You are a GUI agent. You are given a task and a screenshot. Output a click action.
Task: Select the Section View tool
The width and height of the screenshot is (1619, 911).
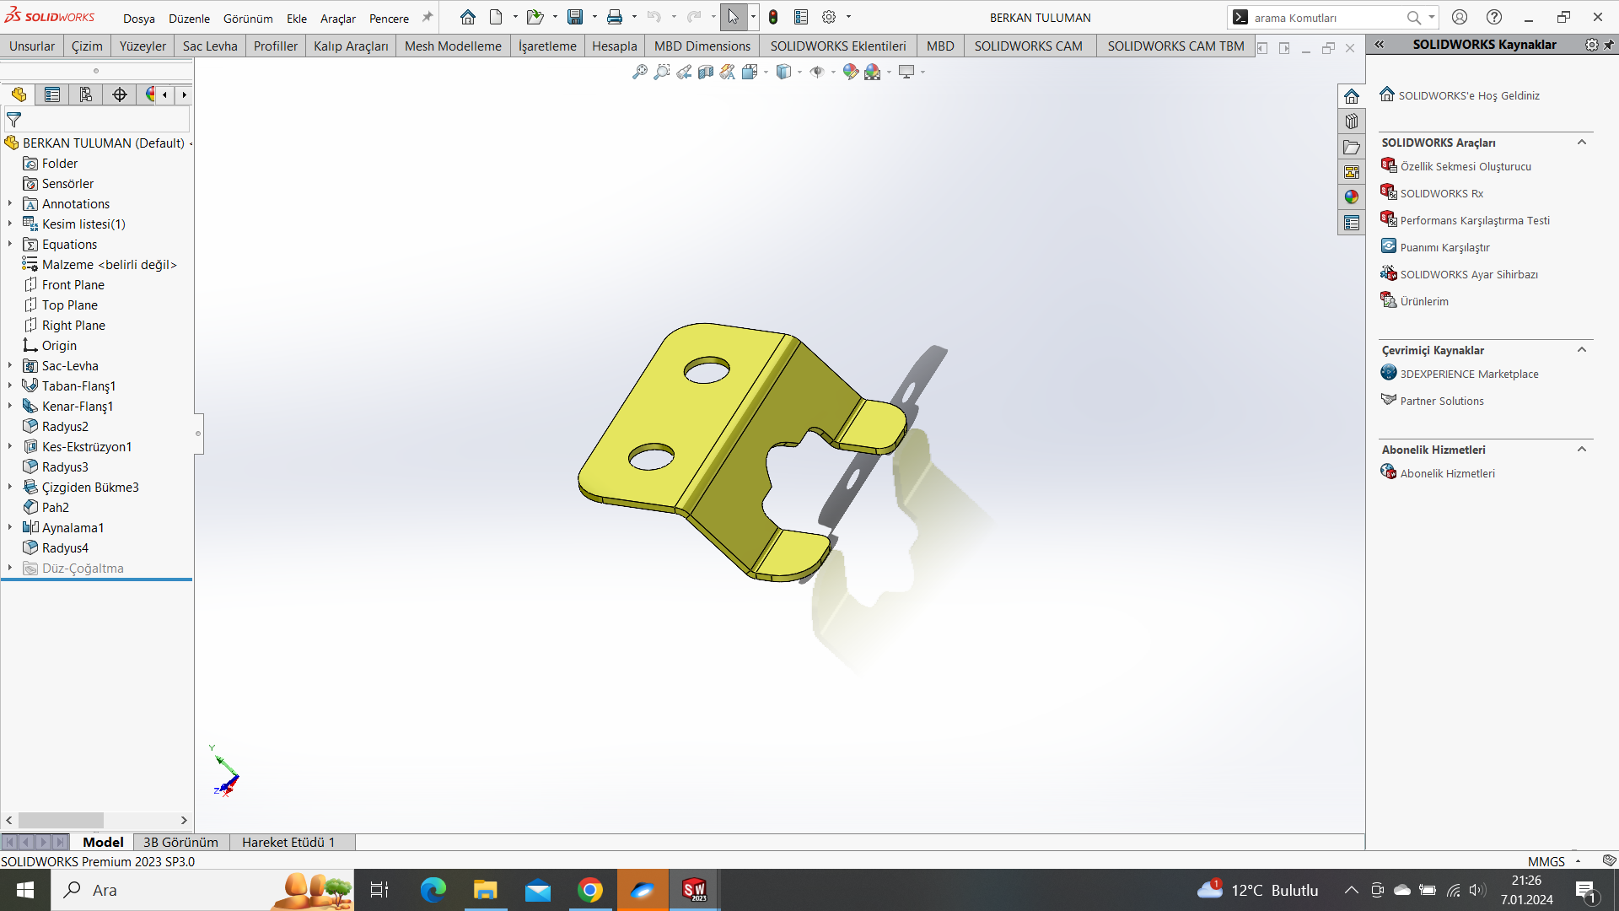[x=706, y=73]
